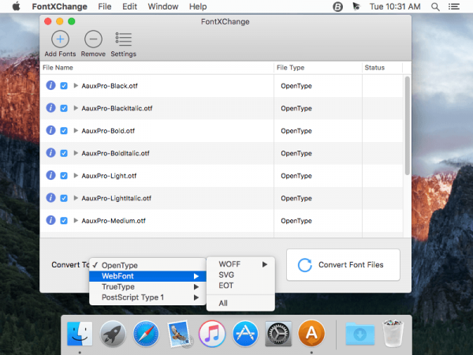
Task: Show info for AauxPro-Medium.otf
Action: [50, 220]
